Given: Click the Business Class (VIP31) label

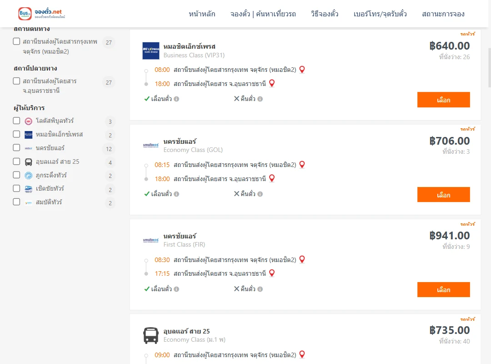Looking at the screenshot, I should tap(194, 55).
